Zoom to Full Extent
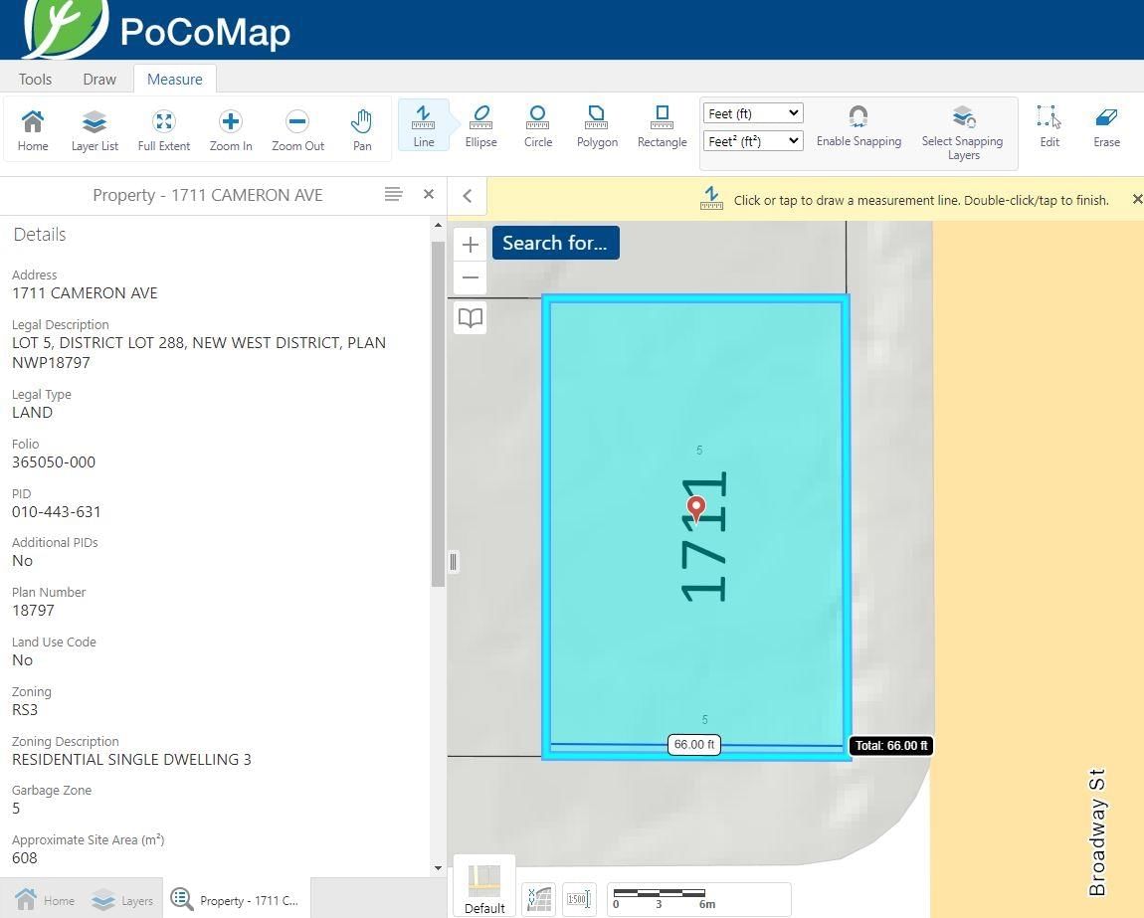 tap(163, 130)
